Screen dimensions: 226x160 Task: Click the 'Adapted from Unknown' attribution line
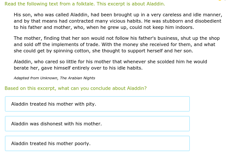pyautogui.click(x=54, y=78)
